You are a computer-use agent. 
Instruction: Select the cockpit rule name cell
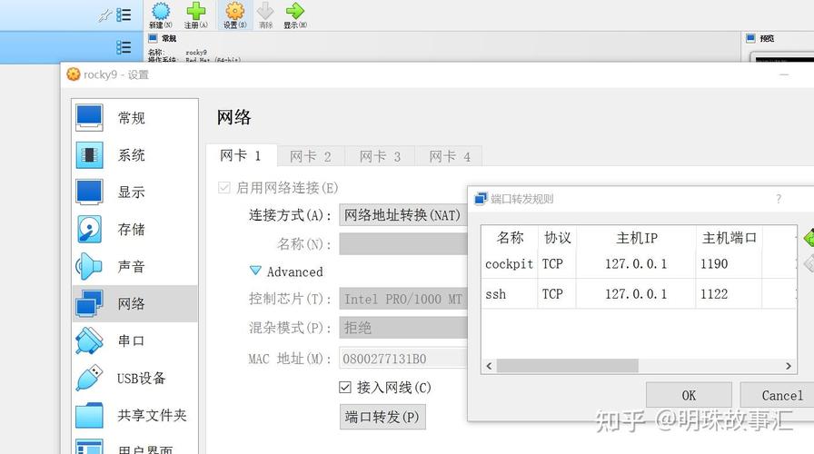coord(510,263)
